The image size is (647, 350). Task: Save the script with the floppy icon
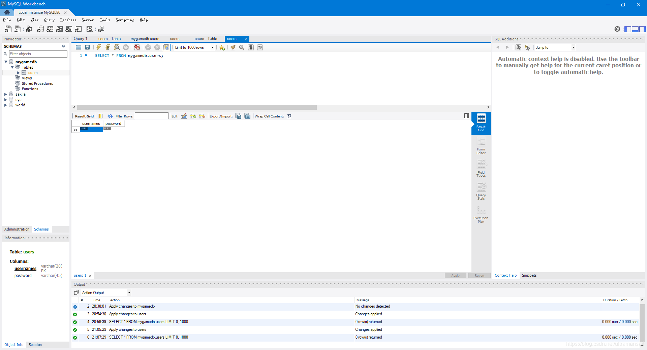[x=88, y=47]
